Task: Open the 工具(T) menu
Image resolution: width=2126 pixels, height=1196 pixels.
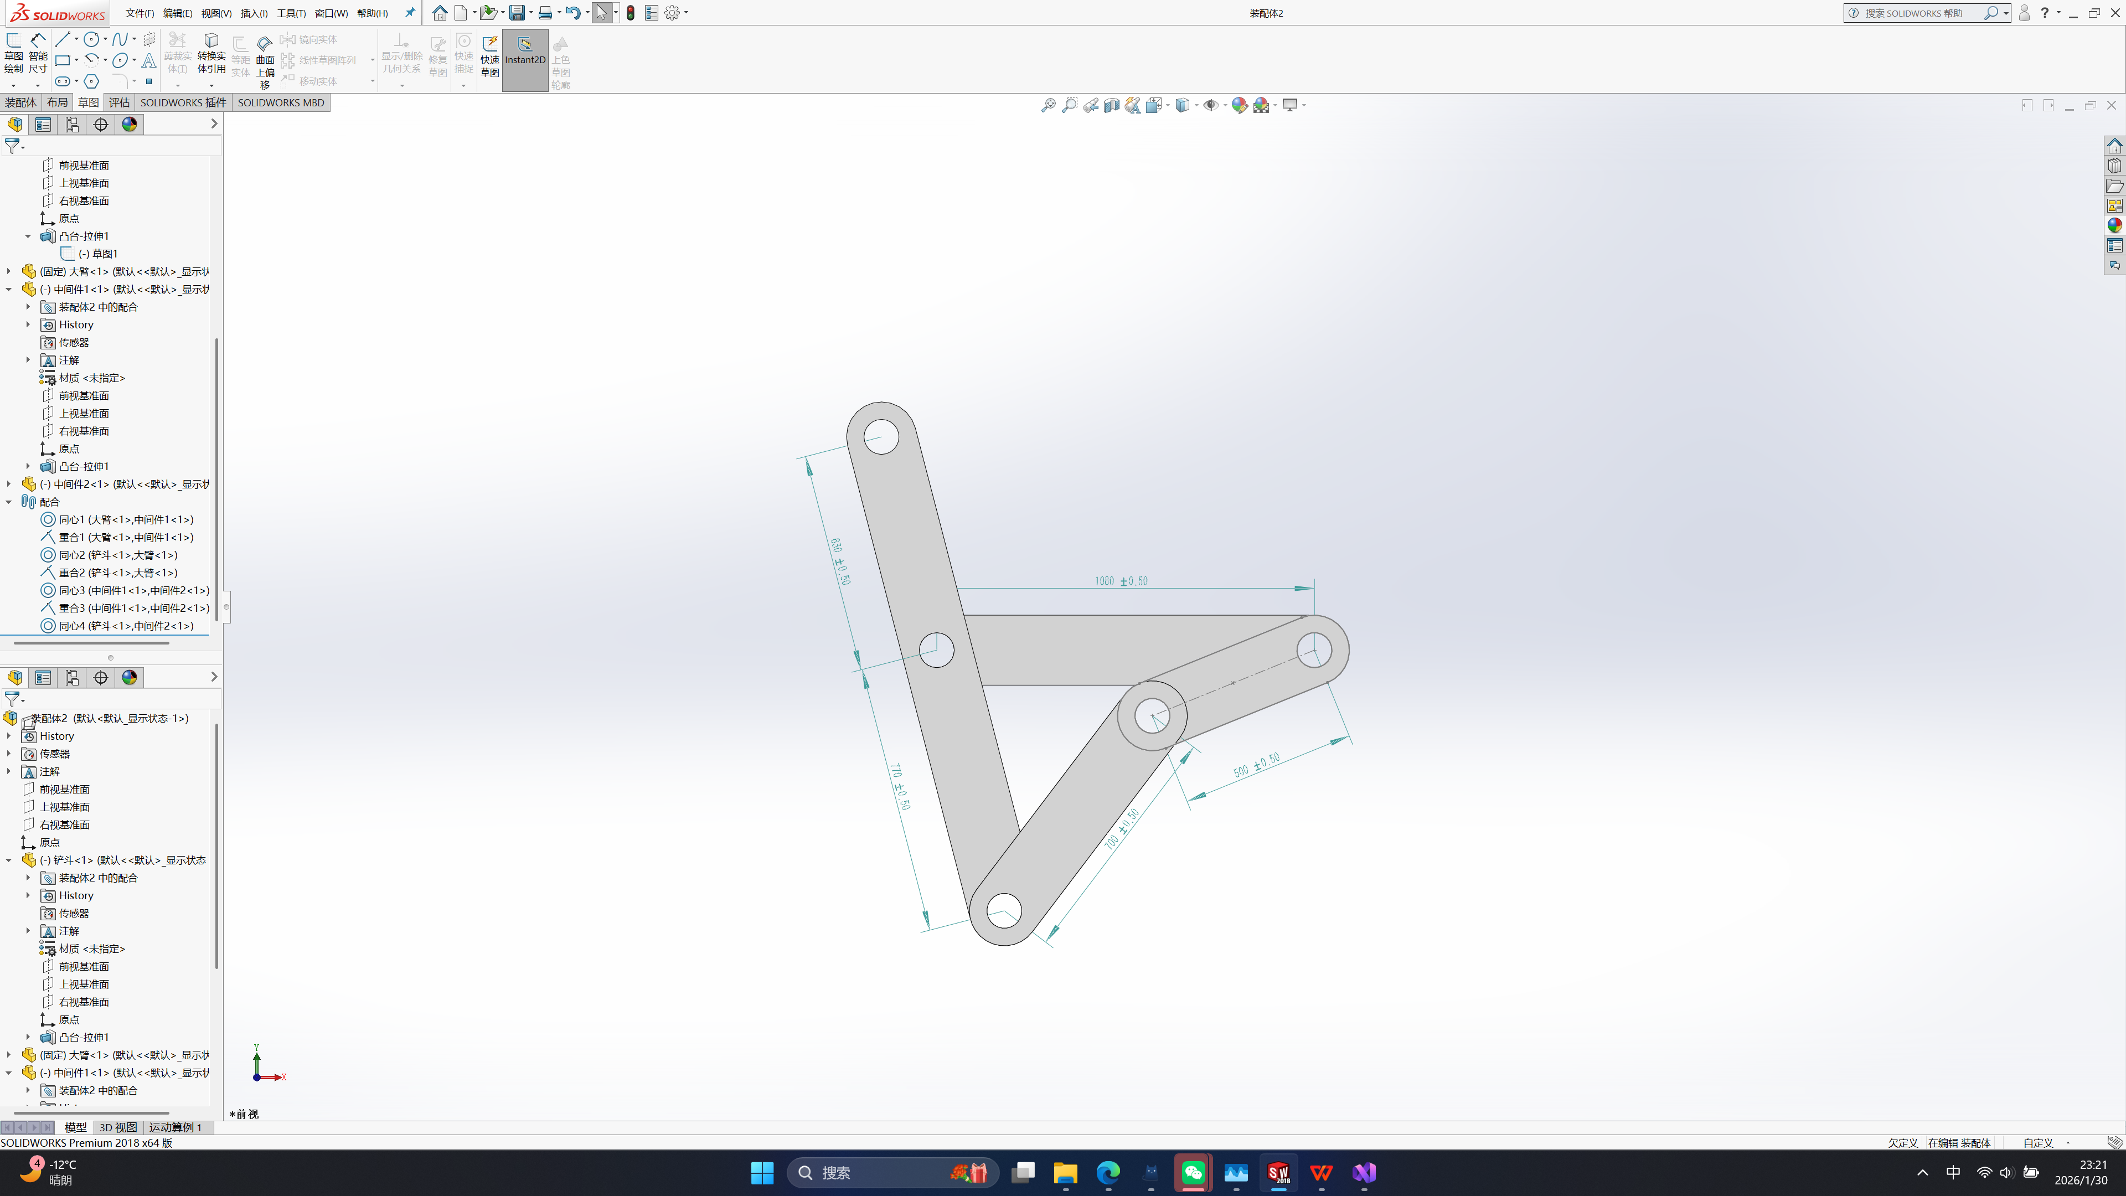Action: tap(291, 13)
